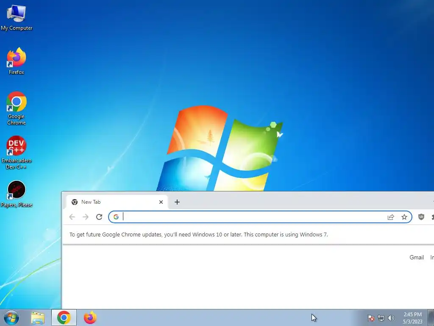Launch Firefox from the taskbar
Screen dimensions: 434x326
tap(90, 318)
